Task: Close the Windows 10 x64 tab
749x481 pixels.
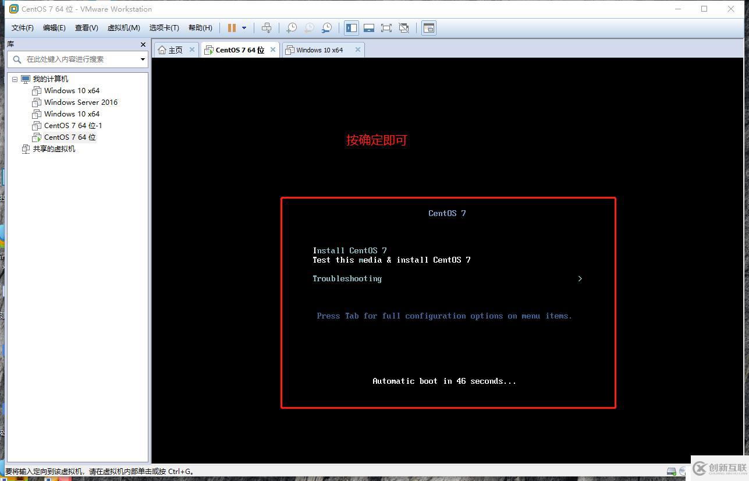Action: [358, 49]
